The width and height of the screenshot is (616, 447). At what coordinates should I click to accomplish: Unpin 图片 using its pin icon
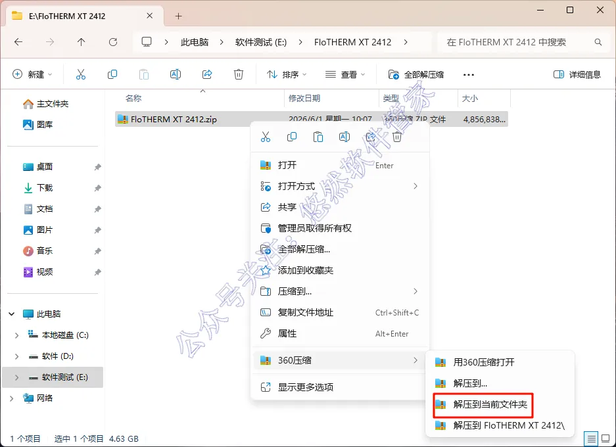(97, 230)
